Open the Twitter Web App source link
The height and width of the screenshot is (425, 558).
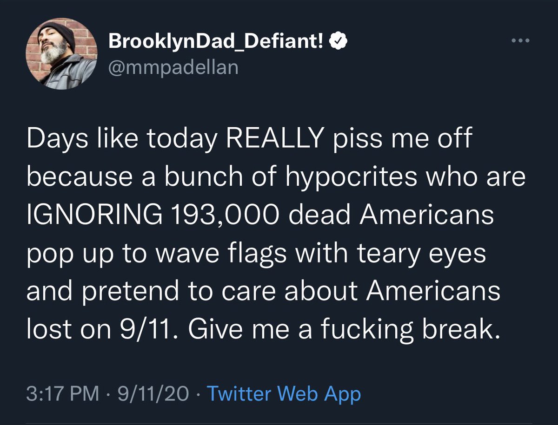(x=283, y=394)
